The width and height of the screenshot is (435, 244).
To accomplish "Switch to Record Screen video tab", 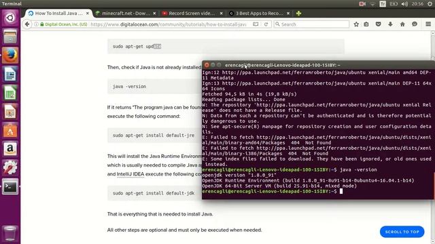I will (x=192, y=14).
